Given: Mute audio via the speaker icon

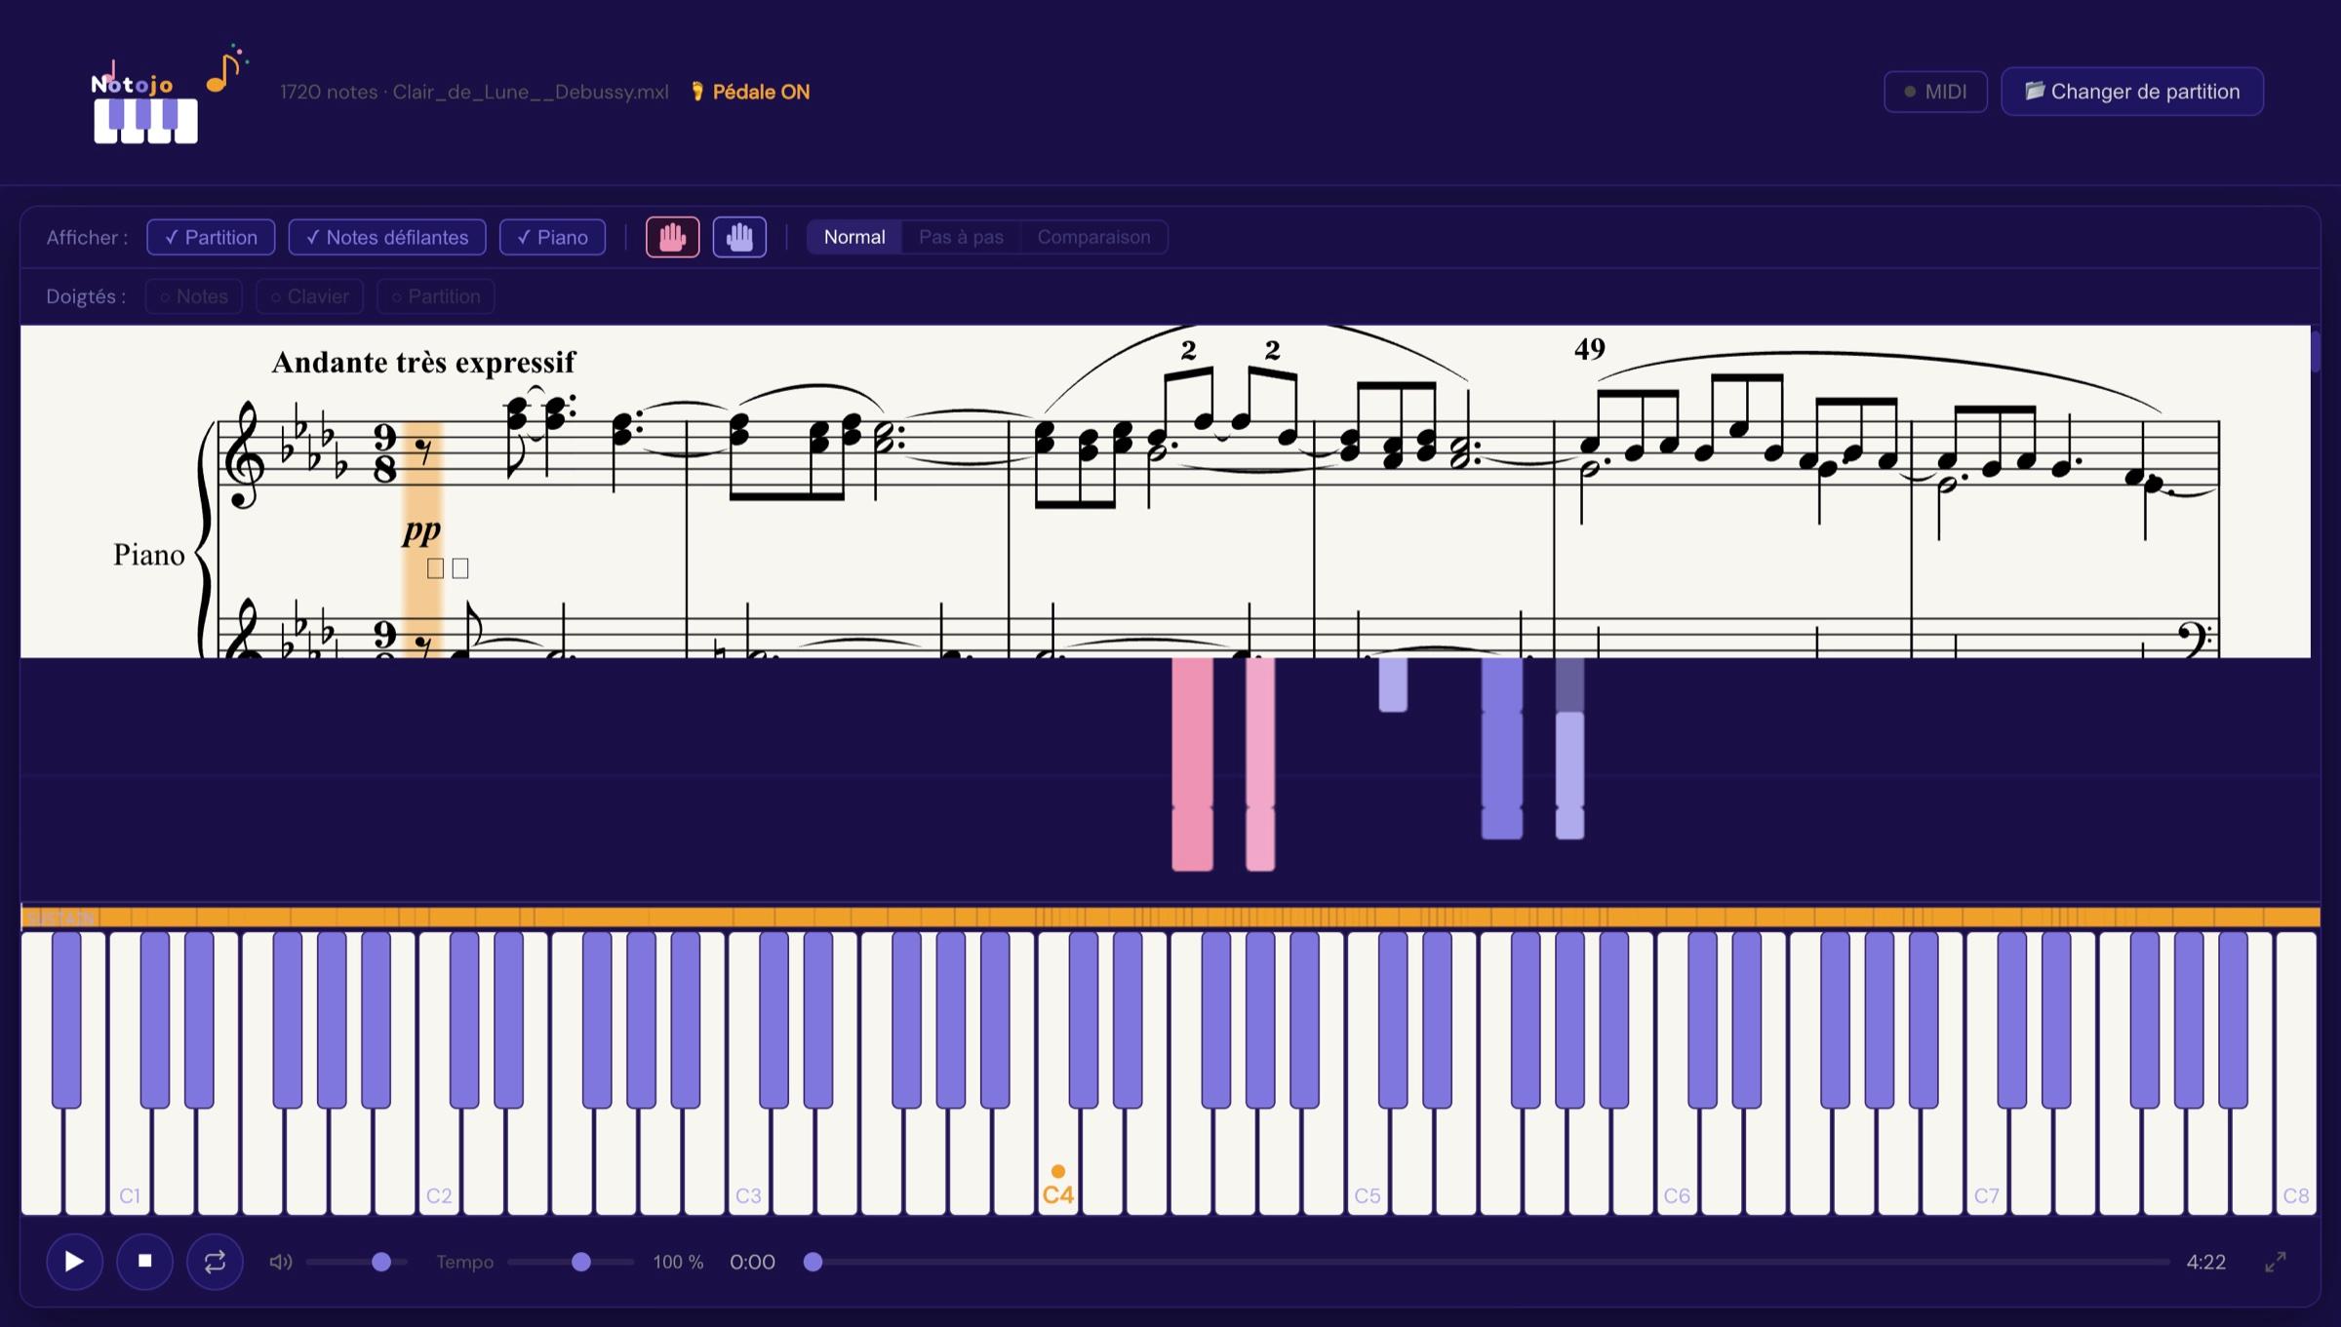Looking at the screenshot, I should click(x=281, y=1262).
